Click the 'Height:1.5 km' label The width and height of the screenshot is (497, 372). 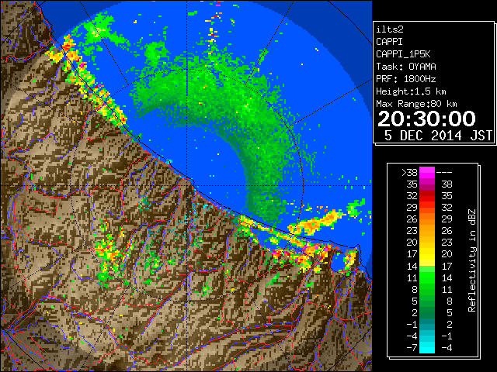click(411, 91)
